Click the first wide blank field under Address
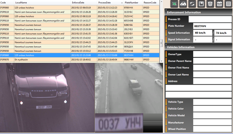The width and height of the screenshot is (233, 134). [199, 88]
